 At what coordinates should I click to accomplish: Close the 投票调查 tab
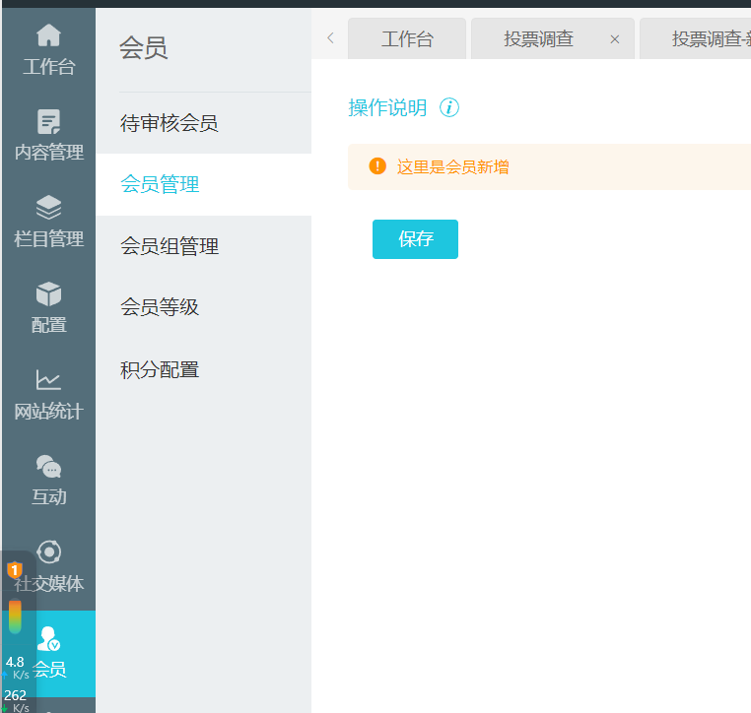pyautogui.click(x=615, y=39)
